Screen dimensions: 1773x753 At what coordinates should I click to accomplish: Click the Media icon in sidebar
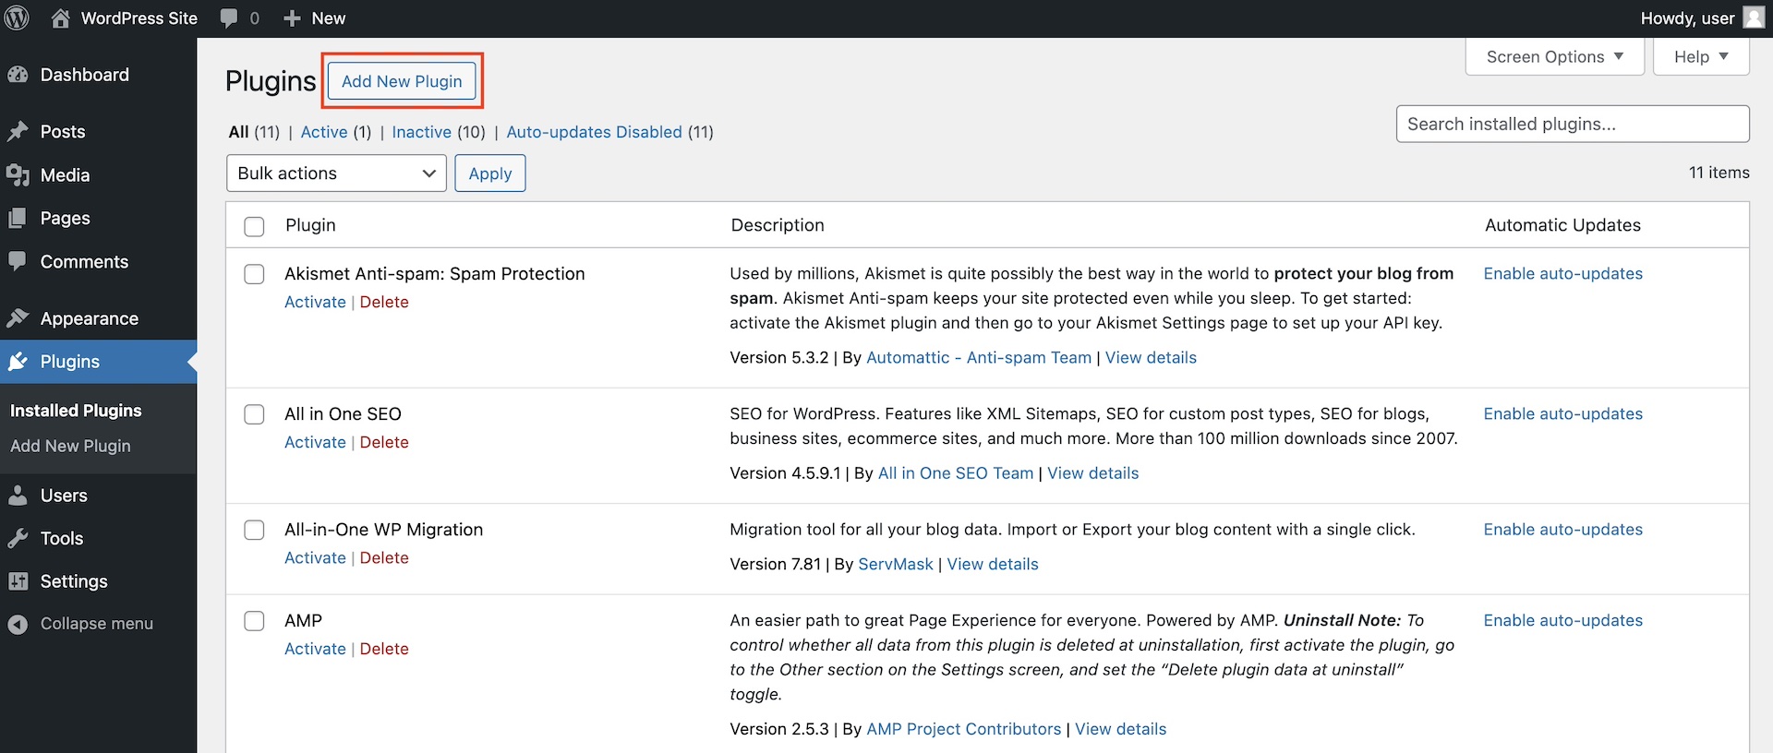(x=18, y=175)
